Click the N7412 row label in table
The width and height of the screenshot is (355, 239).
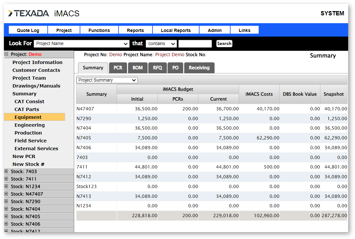tap(84, 177)
